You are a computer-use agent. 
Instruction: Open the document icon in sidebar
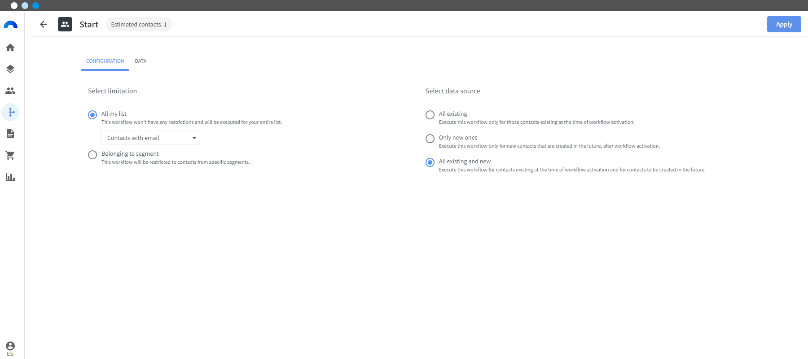(10, 134)
